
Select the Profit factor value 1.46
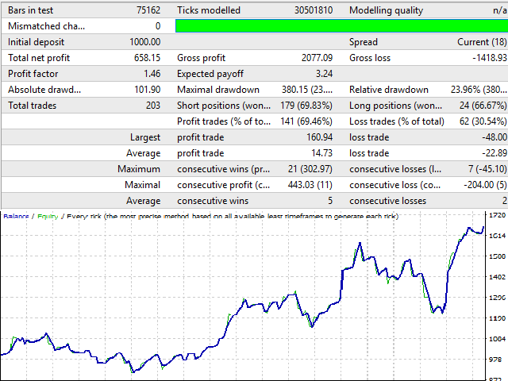coord(151,74)
